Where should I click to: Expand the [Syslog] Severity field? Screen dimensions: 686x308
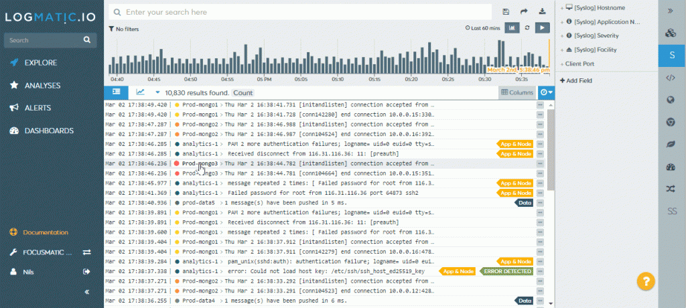[596, 35]
